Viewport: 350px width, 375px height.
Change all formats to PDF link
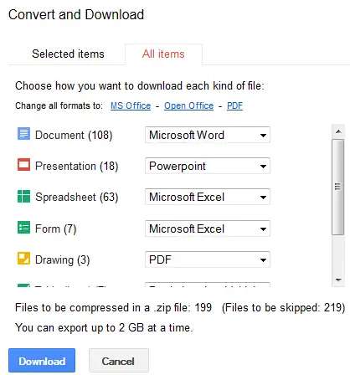(x=234, y=105)
